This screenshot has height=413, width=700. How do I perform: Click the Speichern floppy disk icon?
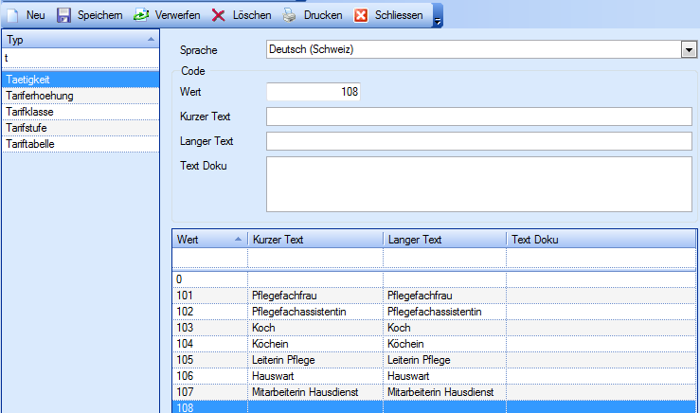[x=64, y=15]
